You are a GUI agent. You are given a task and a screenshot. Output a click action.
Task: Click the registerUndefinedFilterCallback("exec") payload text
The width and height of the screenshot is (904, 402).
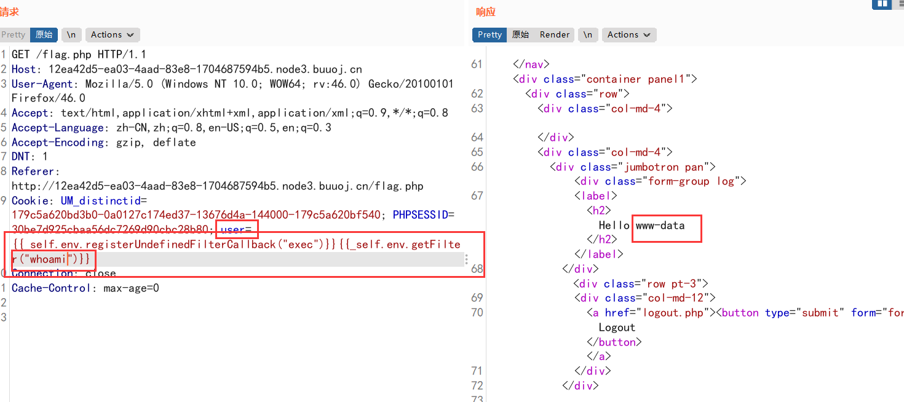click(175, 245)
